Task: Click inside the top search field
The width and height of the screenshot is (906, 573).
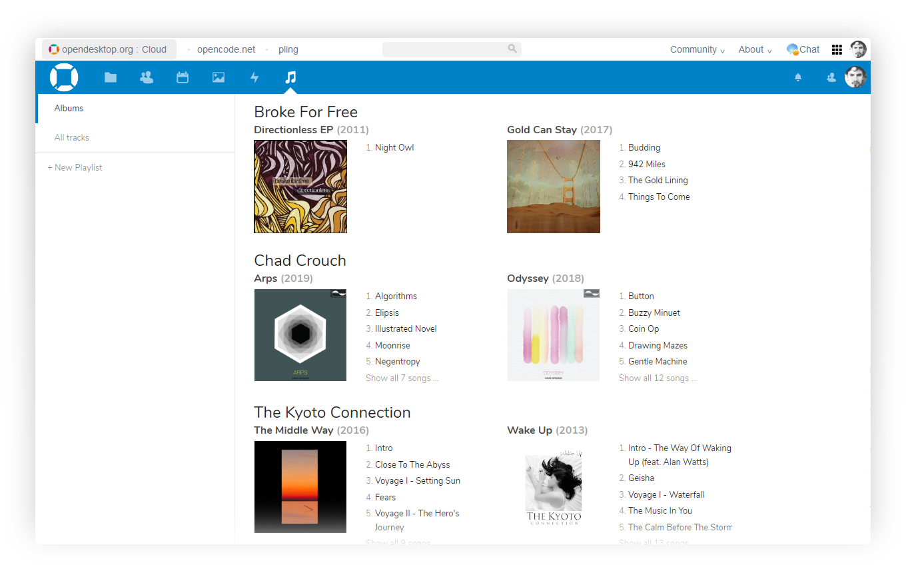Action: pos(452,49)
